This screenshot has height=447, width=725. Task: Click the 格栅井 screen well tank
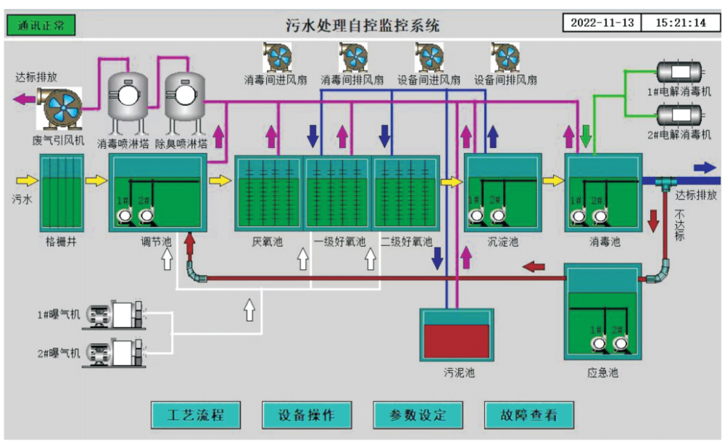pyautogui.click(x=62, y=193)
